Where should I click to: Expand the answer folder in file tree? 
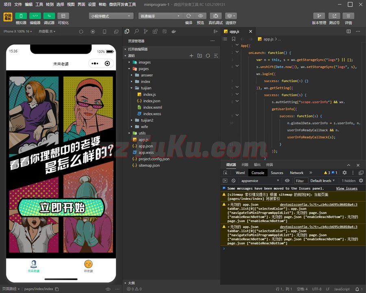[x=147, y=75]
